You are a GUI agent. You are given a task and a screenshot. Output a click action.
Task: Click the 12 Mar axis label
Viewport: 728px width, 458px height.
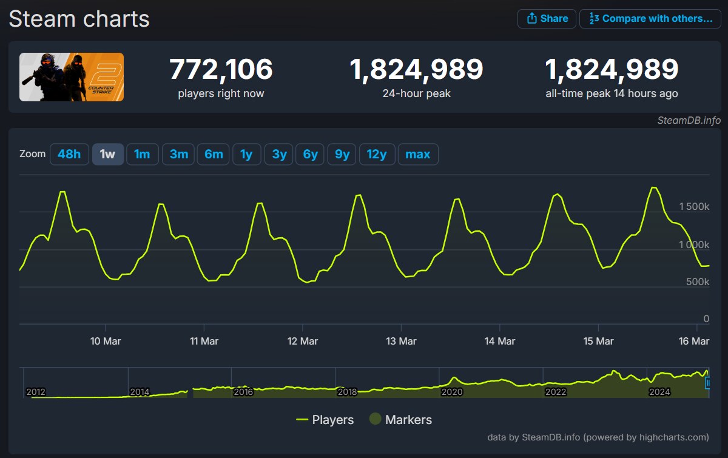pyautogui.click(x=303, y=341)
